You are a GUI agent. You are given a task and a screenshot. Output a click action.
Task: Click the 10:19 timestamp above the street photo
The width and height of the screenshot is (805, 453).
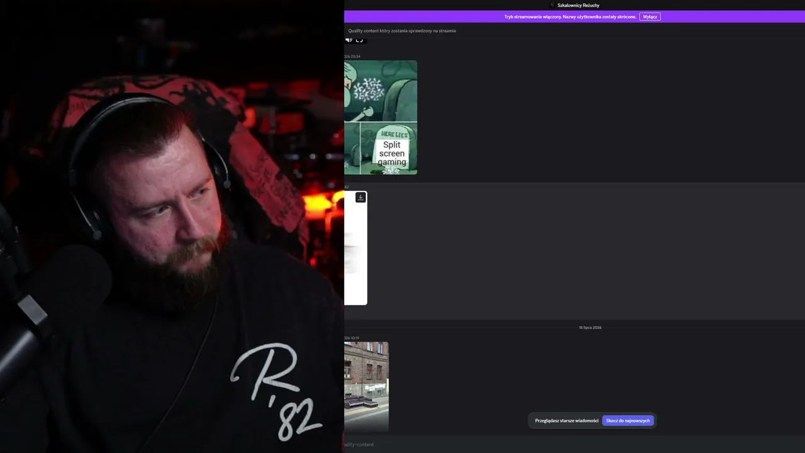[352, 338]
